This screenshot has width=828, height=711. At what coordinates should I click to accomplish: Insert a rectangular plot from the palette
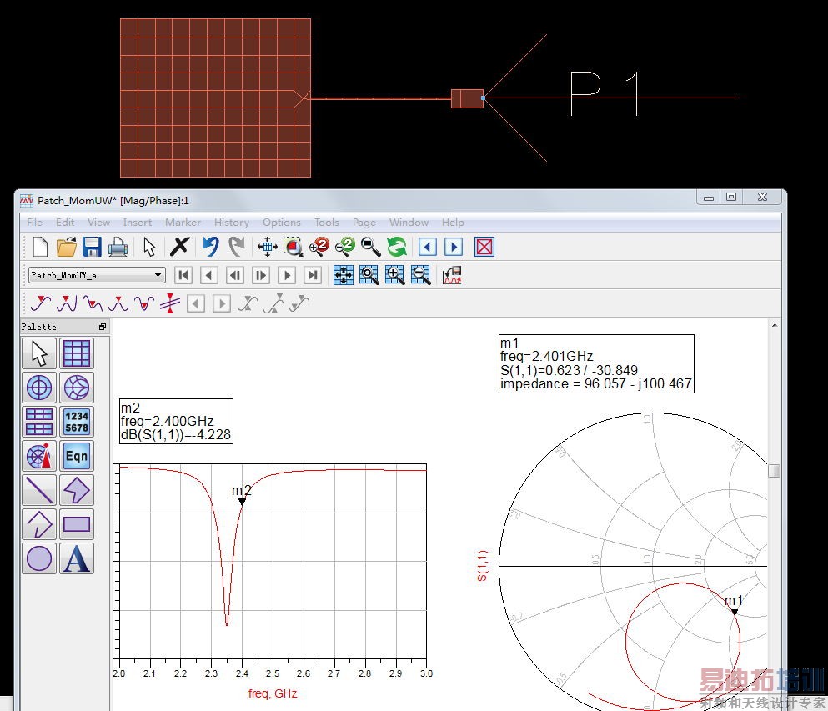pyautogui.click(x=77, y=353)
